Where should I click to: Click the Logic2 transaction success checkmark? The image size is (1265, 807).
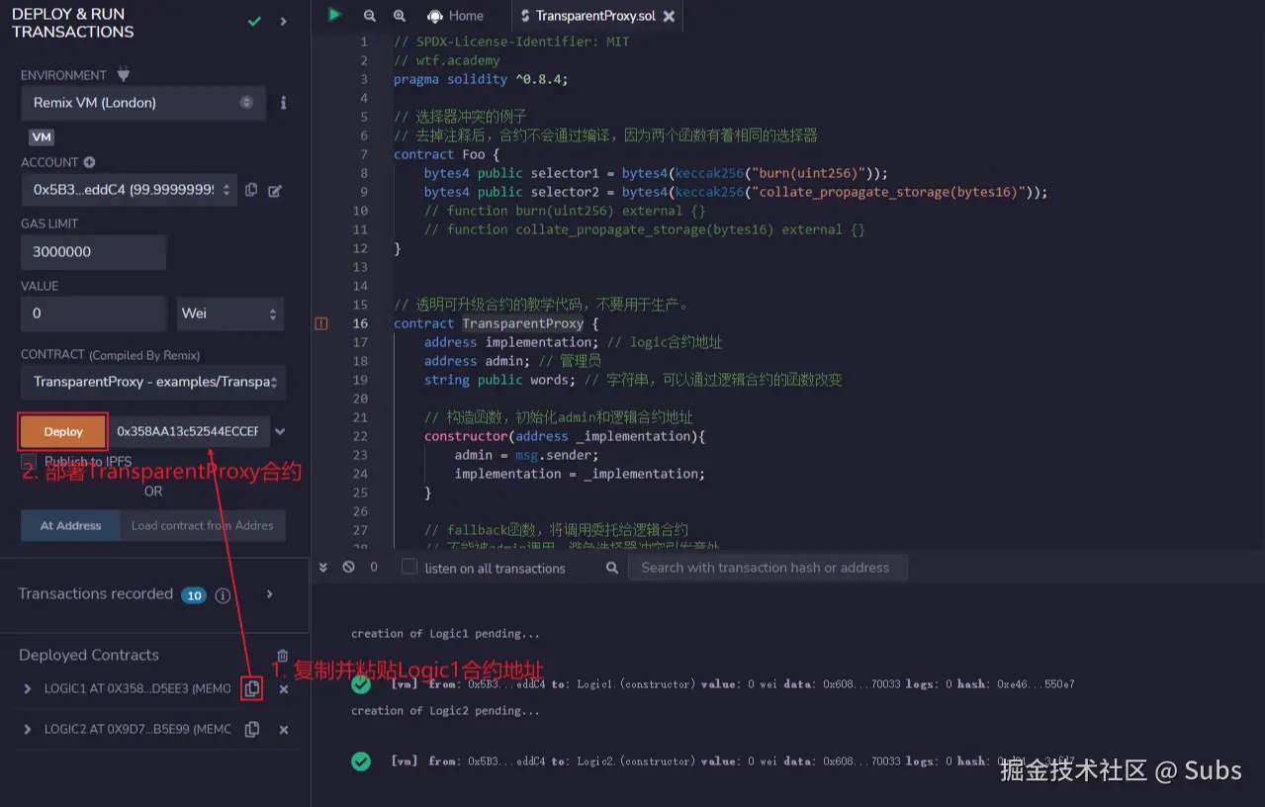361,762
